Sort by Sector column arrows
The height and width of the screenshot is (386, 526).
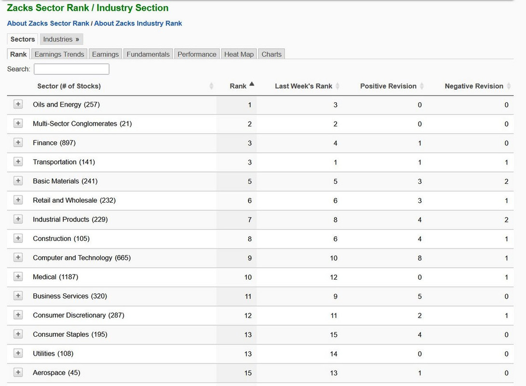click(x=211, y=86)
